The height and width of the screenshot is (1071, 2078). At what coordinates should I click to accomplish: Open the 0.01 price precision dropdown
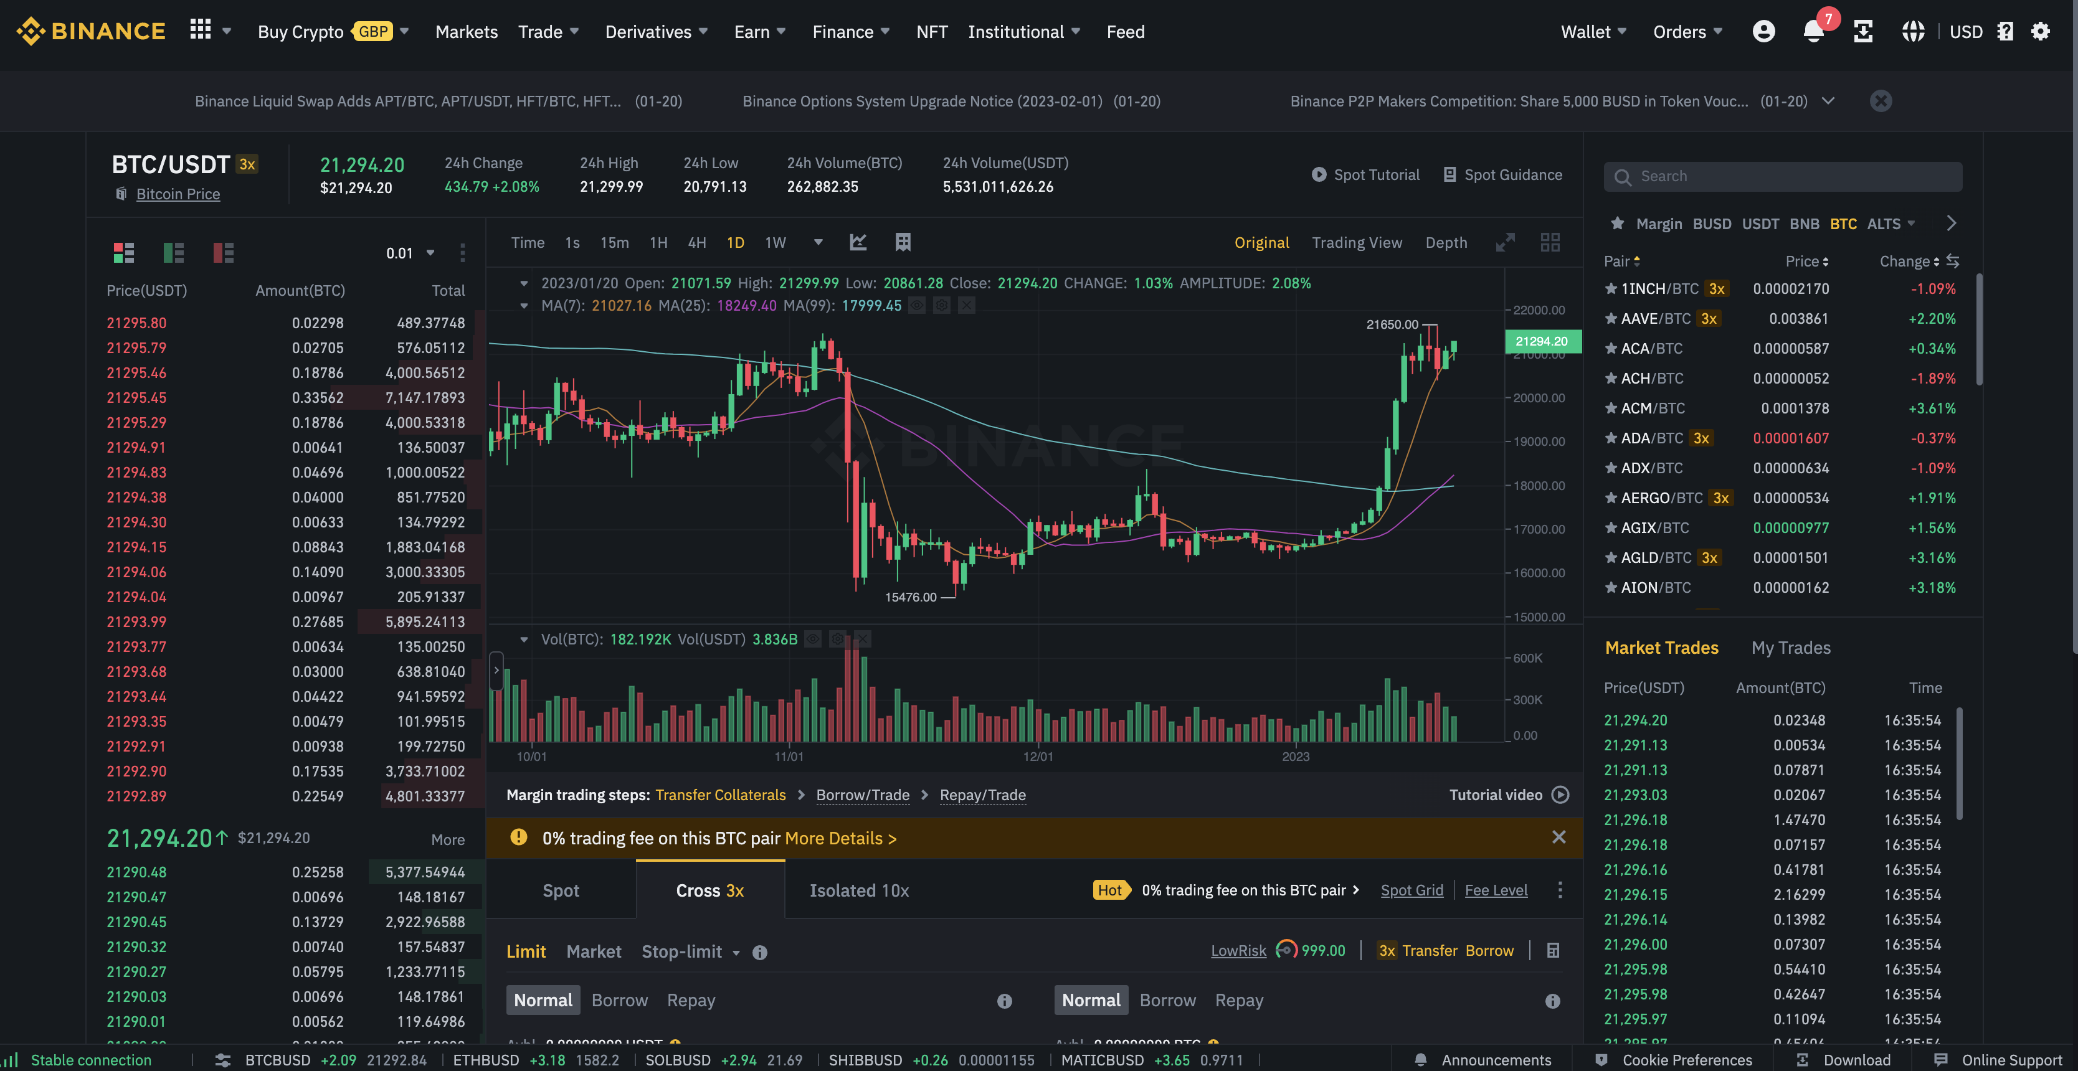pos(410,253)
